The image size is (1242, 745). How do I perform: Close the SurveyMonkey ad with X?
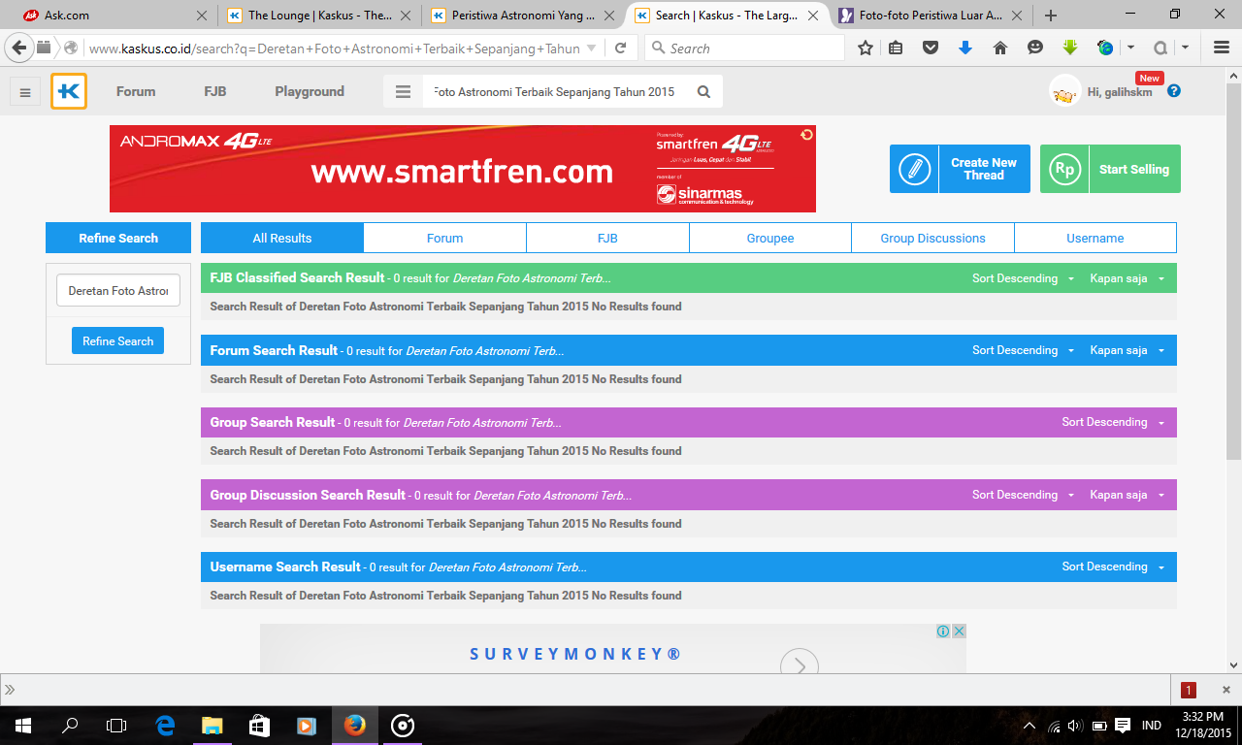pyautogui.click(x=959, y=631)
